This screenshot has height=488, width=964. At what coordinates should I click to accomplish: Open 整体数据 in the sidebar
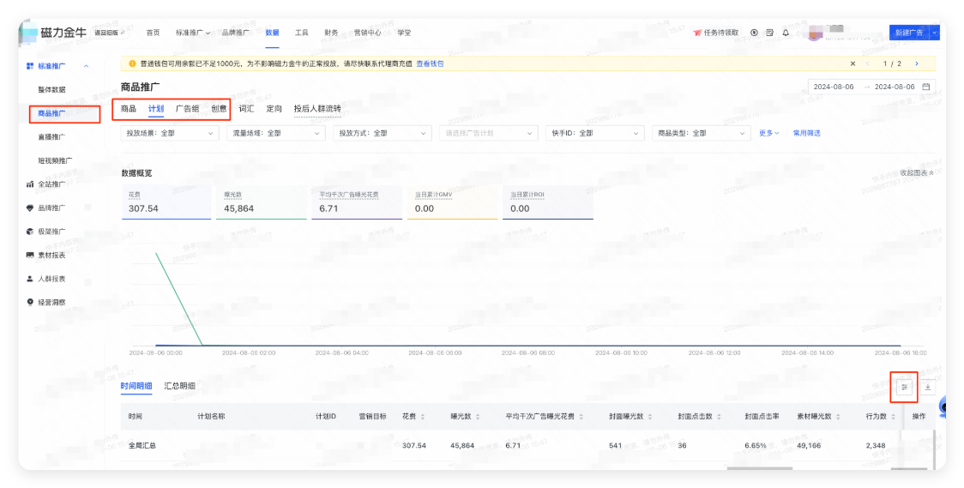51,90
